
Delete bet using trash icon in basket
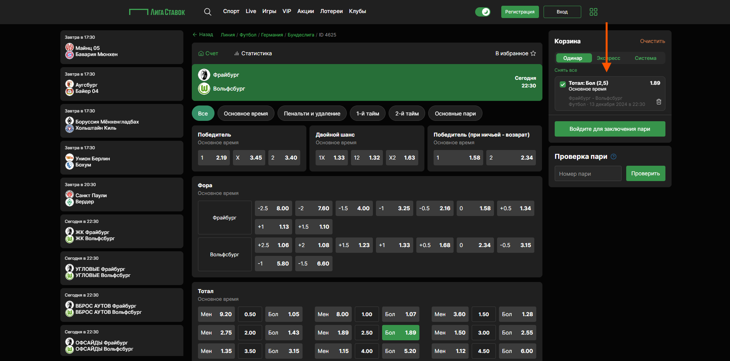coord(658,102)
